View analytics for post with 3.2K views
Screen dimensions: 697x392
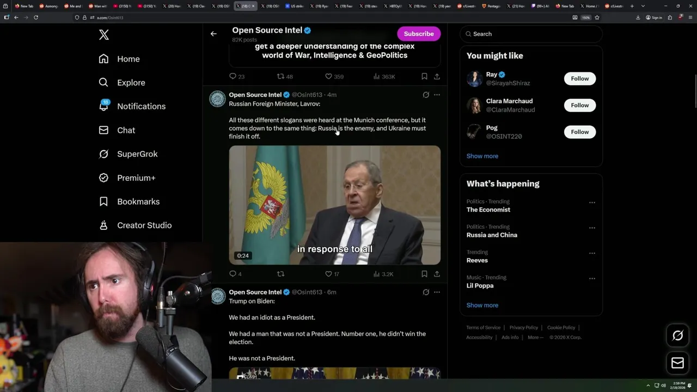pos(383,274)
